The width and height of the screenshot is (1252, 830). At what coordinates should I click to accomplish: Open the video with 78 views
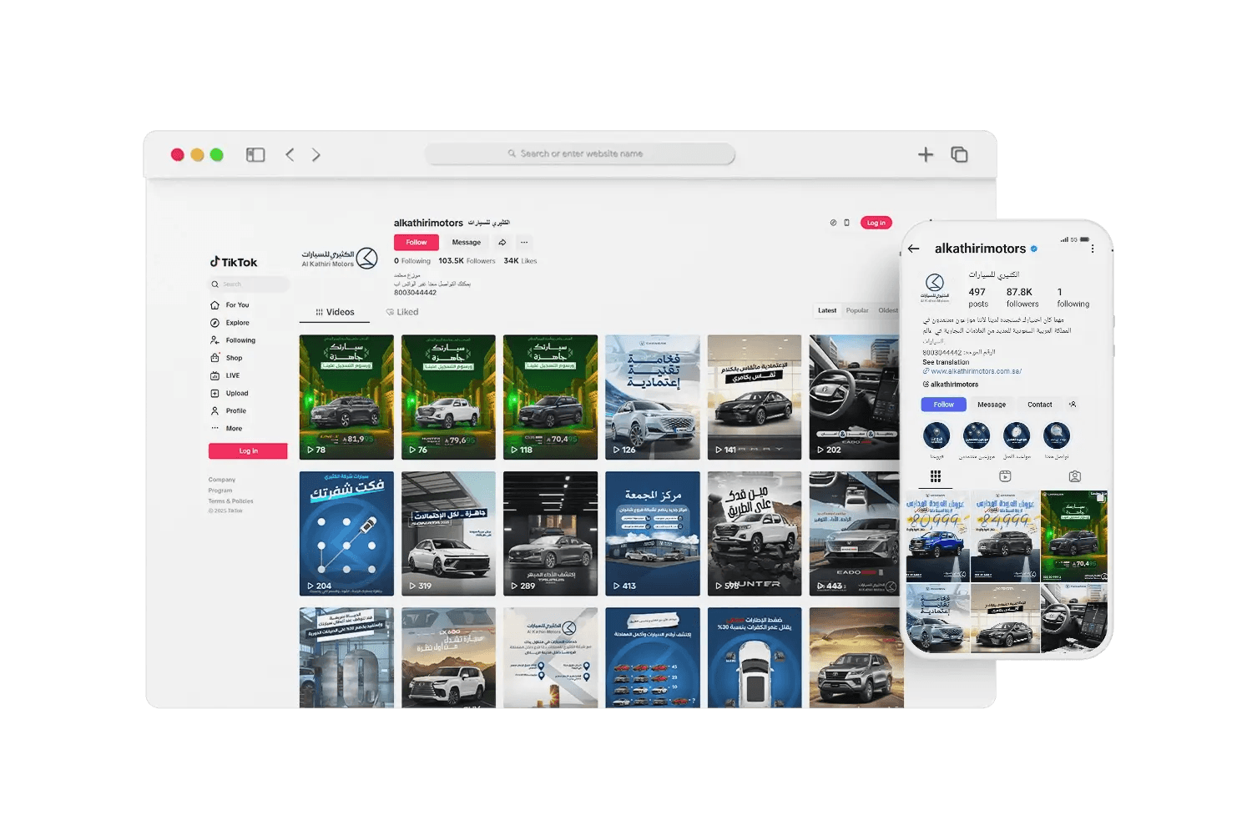click(x=346, y=397)
